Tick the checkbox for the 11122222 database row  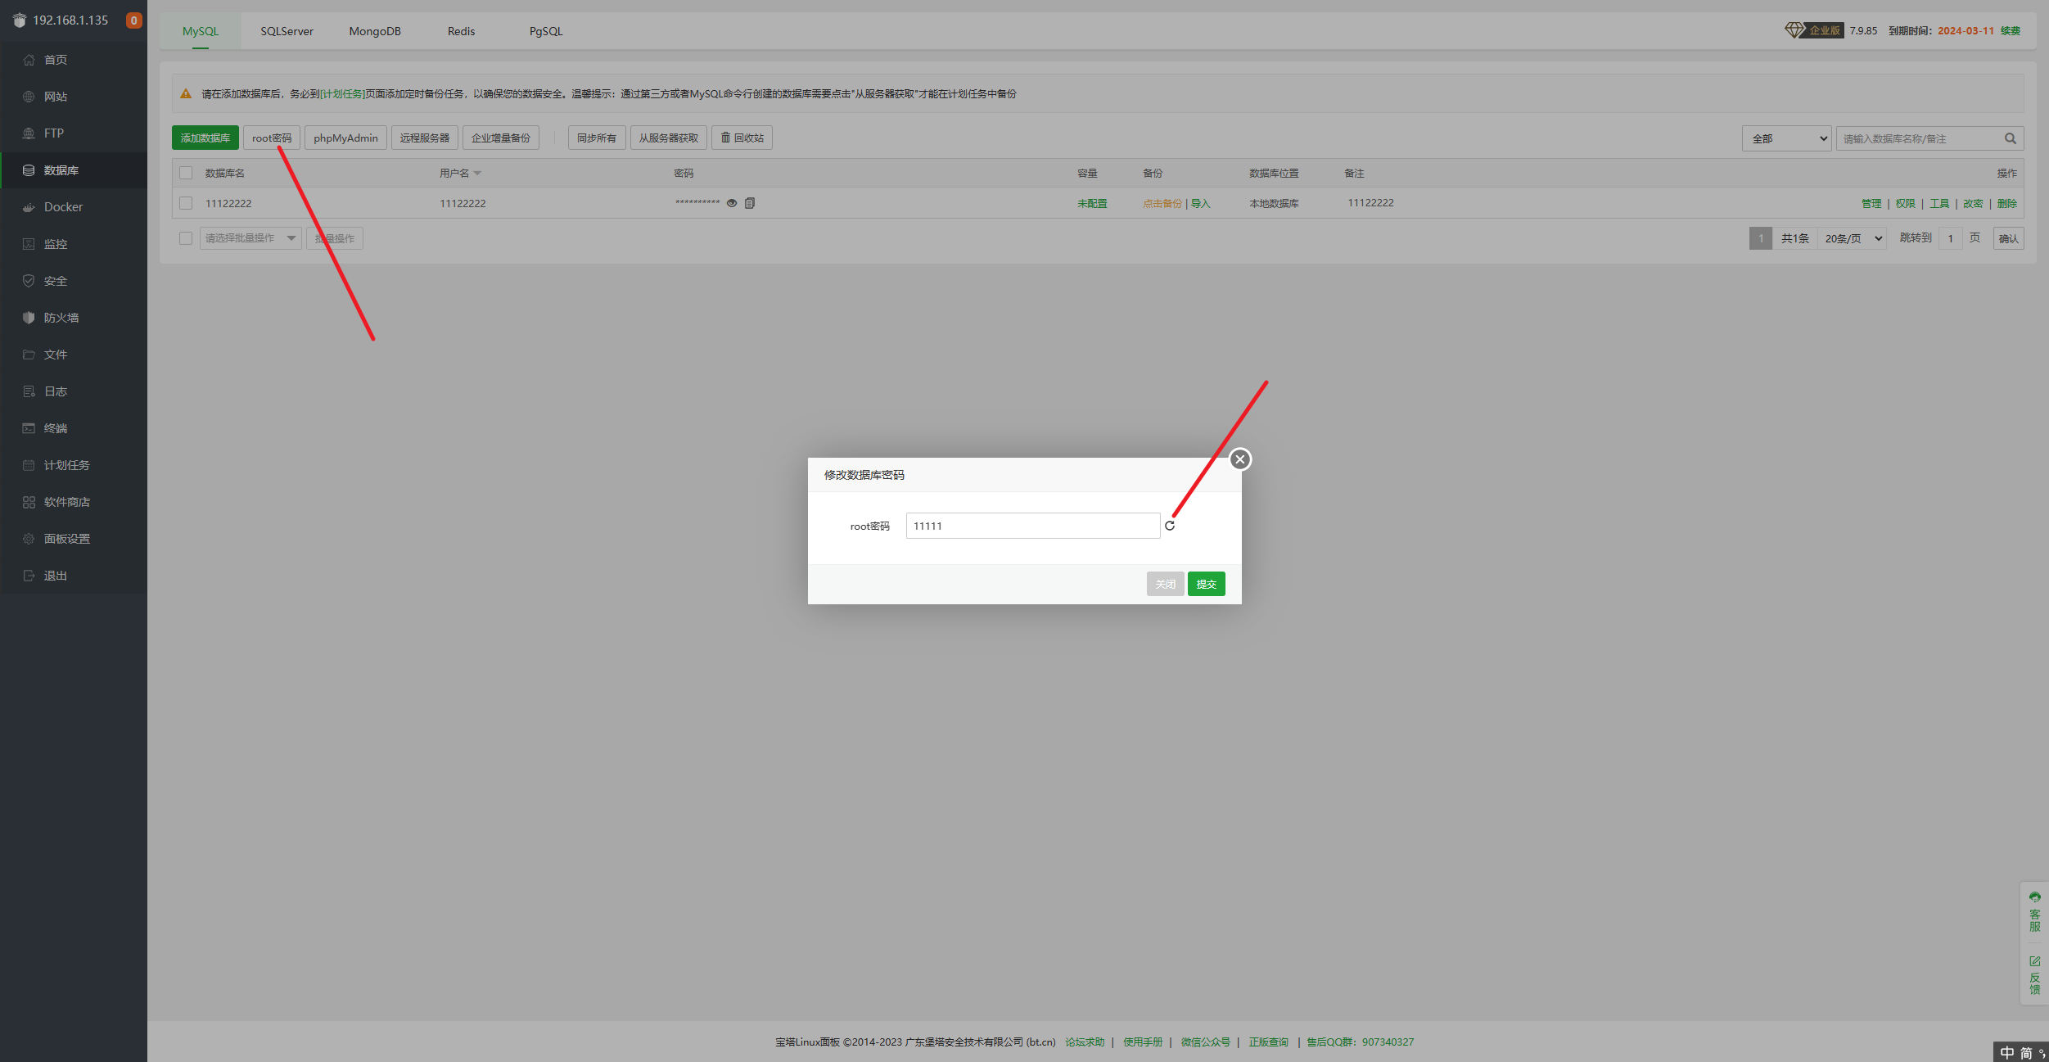pos(186,203)
